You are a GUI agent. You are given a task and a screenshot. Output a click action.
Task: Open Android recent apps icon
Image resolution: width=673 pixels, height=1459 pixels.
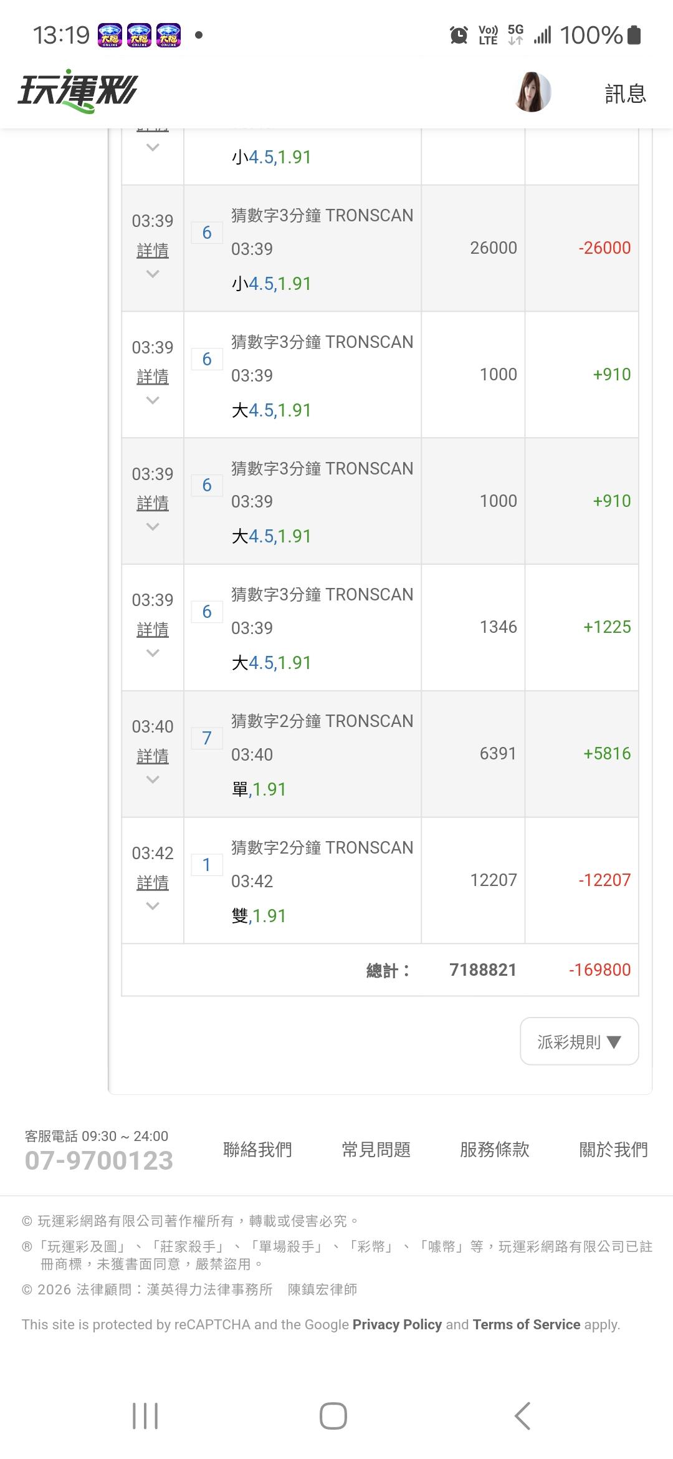145,1416
